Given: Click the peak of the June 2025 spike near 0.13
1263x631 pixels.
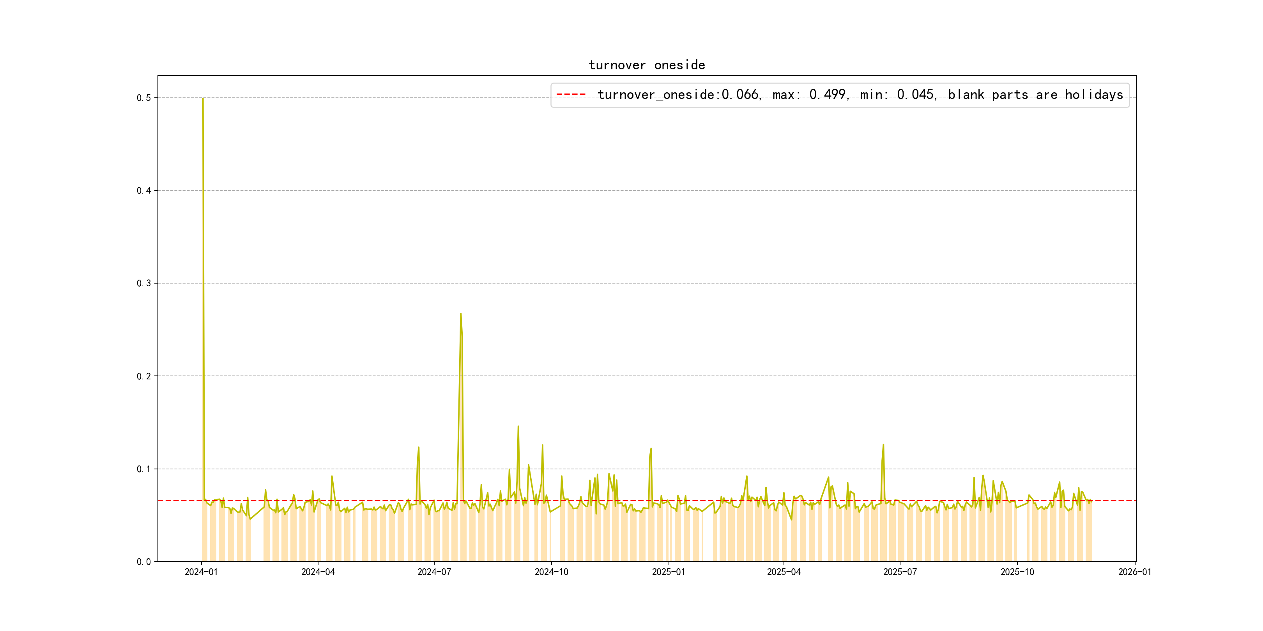Looking at the screenshot, I should (883, 445).
